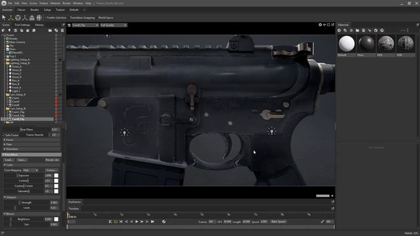Switch to the History tab
Screen dimensions: 420x236
[x=39, y=25]
